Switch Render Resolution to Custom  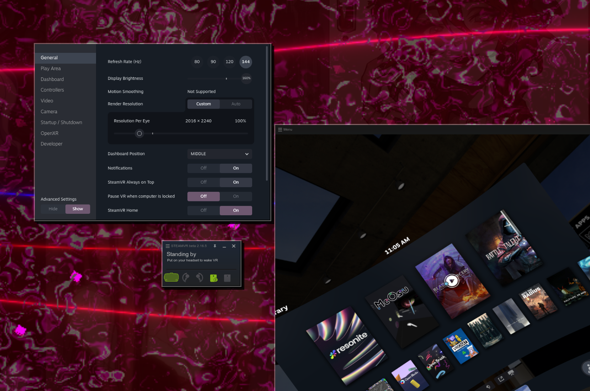(203, 104)
